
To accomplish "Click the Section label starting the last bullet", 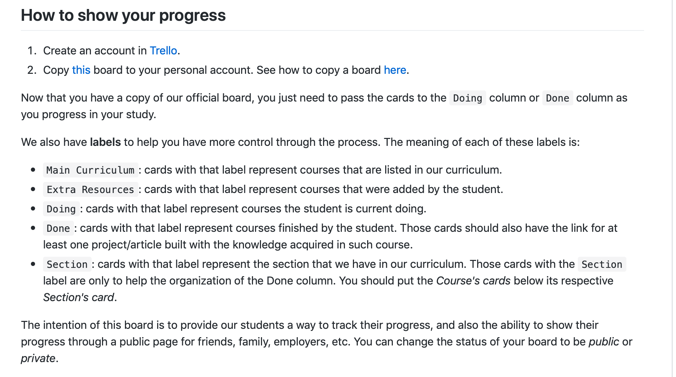I will (x=67, y=264).
